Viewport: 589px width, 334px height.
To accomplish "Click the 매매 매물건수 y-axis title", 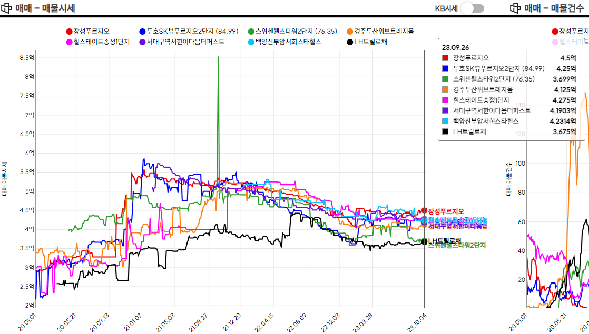I will click(x=508, y=179).
